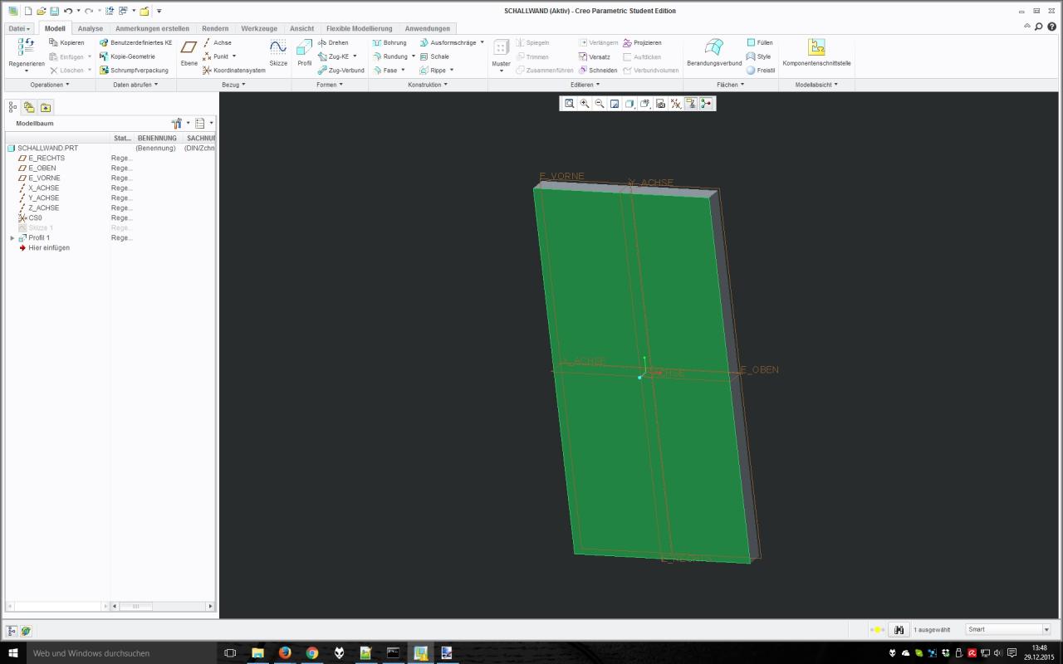Switch to the Analyse ribbon tab

[90, 28]
